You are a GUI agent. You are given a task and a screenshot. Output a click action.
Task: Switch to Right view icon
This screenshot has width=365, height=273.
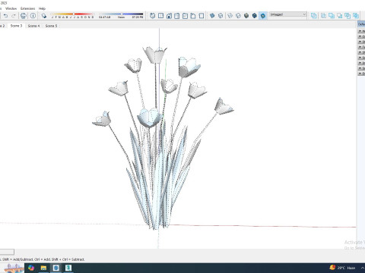pos(177,16)
